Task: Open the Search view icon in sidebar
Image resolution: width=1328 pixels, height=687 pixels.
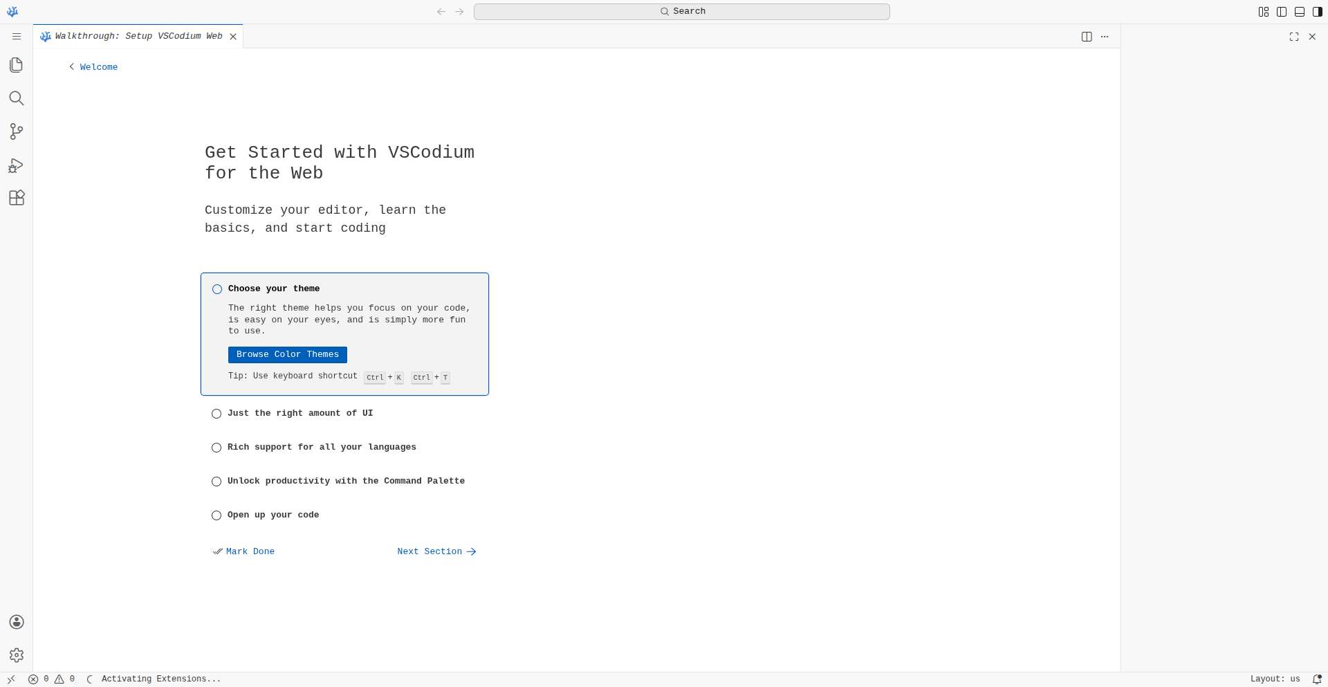Action: point(17,98)
